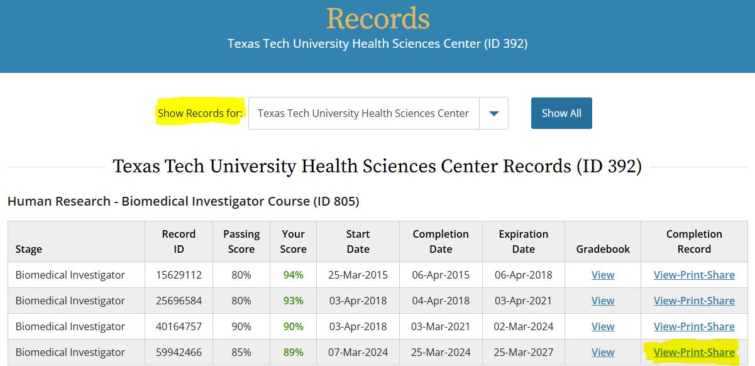Screen dimensions: 755x366
Task: Select the Texas Tech University institution combo box
Action: point(378,113)
